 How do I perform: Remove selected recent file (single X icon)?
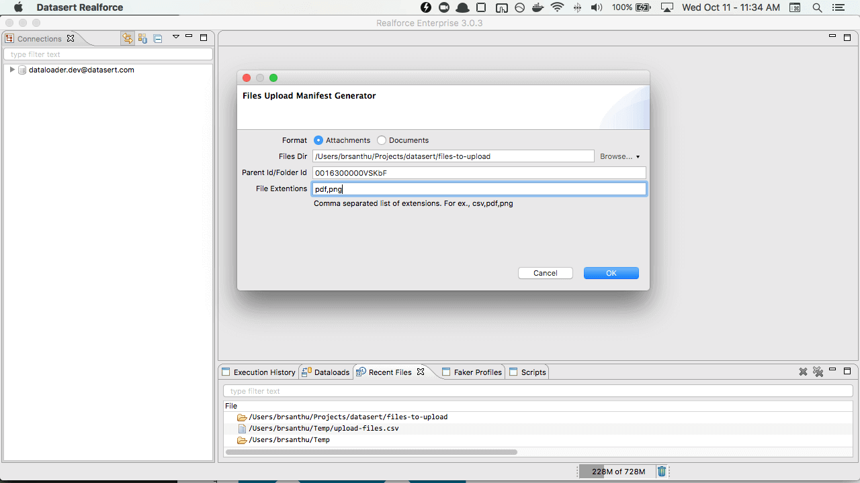pos(803,372)
